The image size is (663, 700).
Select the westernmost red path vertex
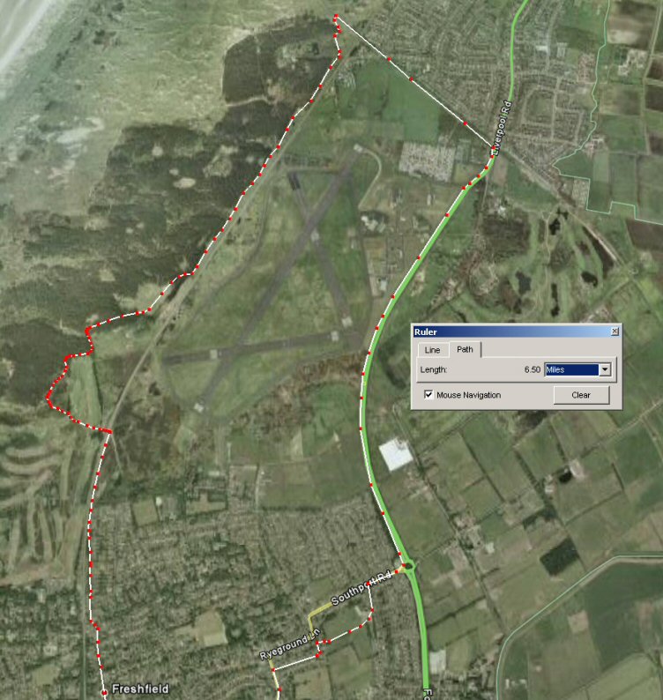(48, 396)
